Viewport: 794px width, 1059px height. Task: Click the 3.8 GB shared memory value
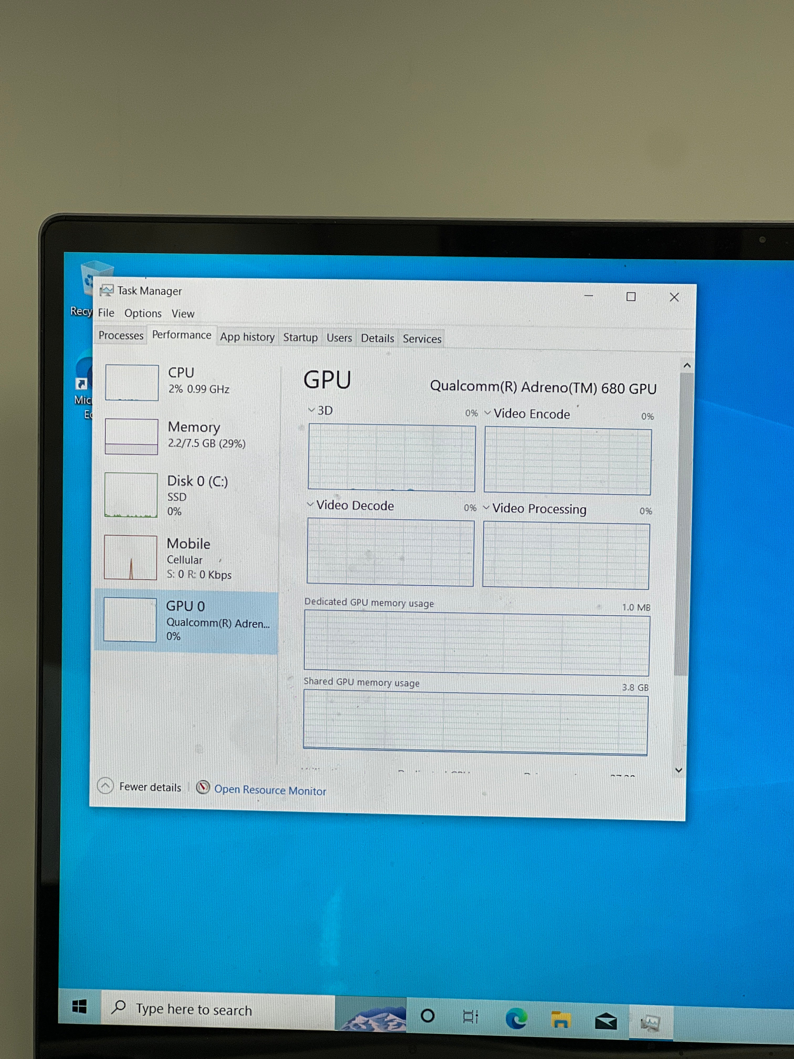(x=635, y=687)
